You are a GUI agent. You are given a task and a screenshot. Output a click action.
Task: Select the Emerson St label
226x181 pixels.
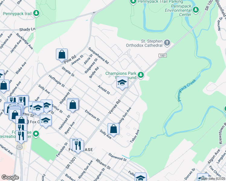[x=92, y=116]
